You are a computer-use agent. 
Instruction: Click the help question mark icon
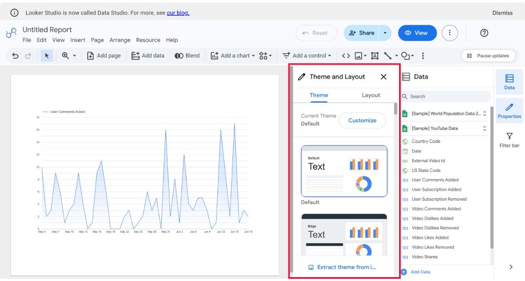484,33
